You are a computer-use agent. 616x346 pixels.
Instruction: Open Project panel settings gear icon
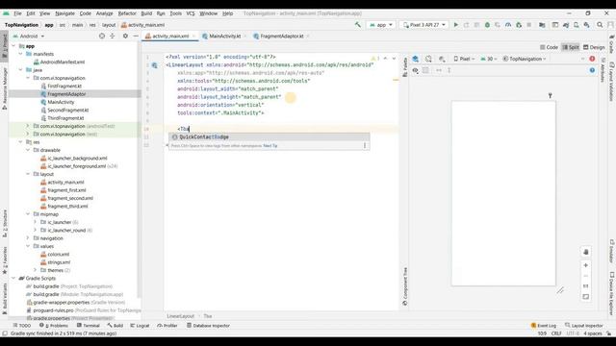[x=125, y=37]
